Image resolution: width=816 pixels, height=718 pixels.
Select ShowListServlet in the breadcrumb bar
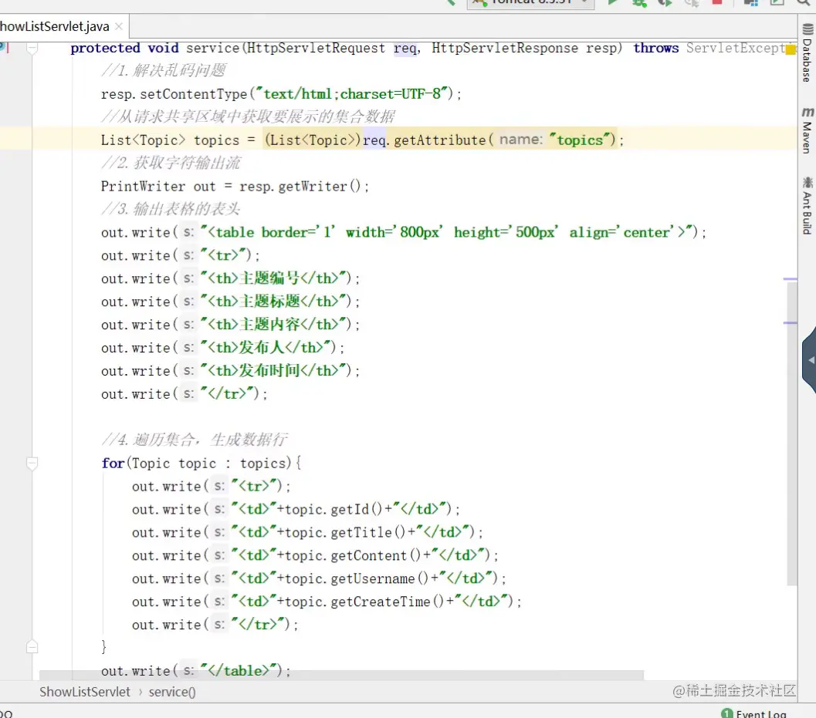point(85,692)
